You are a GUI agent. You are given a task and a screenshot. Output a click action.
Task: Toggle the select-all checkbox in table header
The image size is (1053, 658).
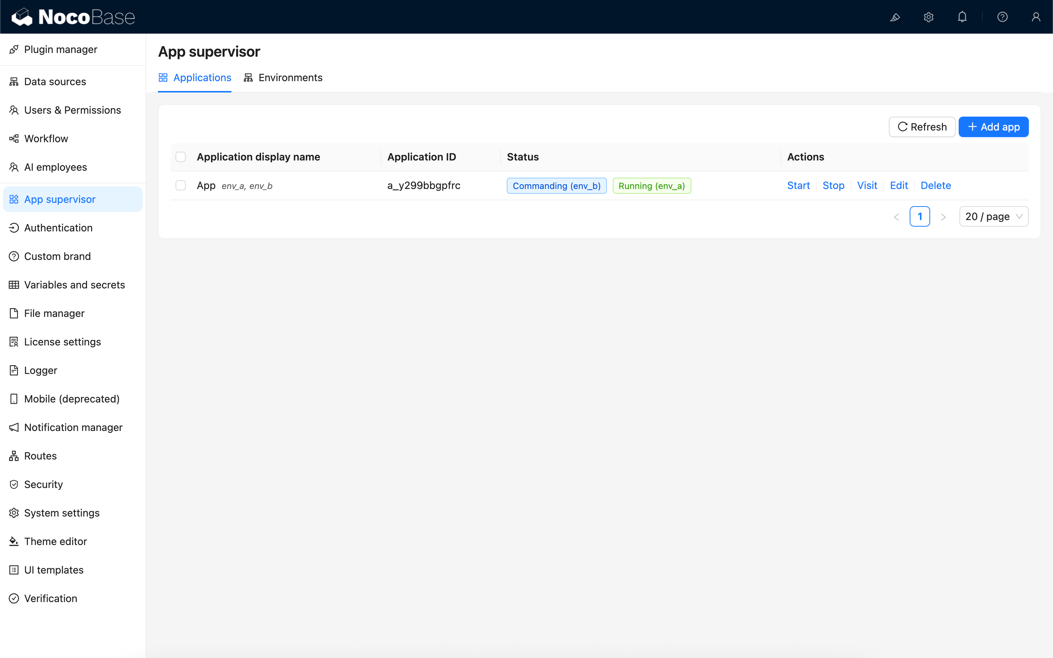(x=181, y=157)
